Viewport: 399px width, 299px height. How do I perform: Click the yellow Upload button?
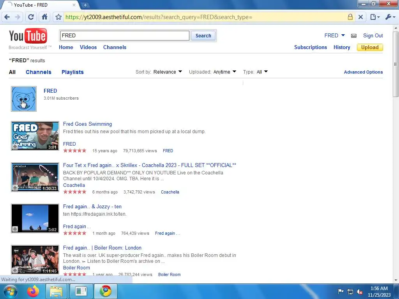370,47
